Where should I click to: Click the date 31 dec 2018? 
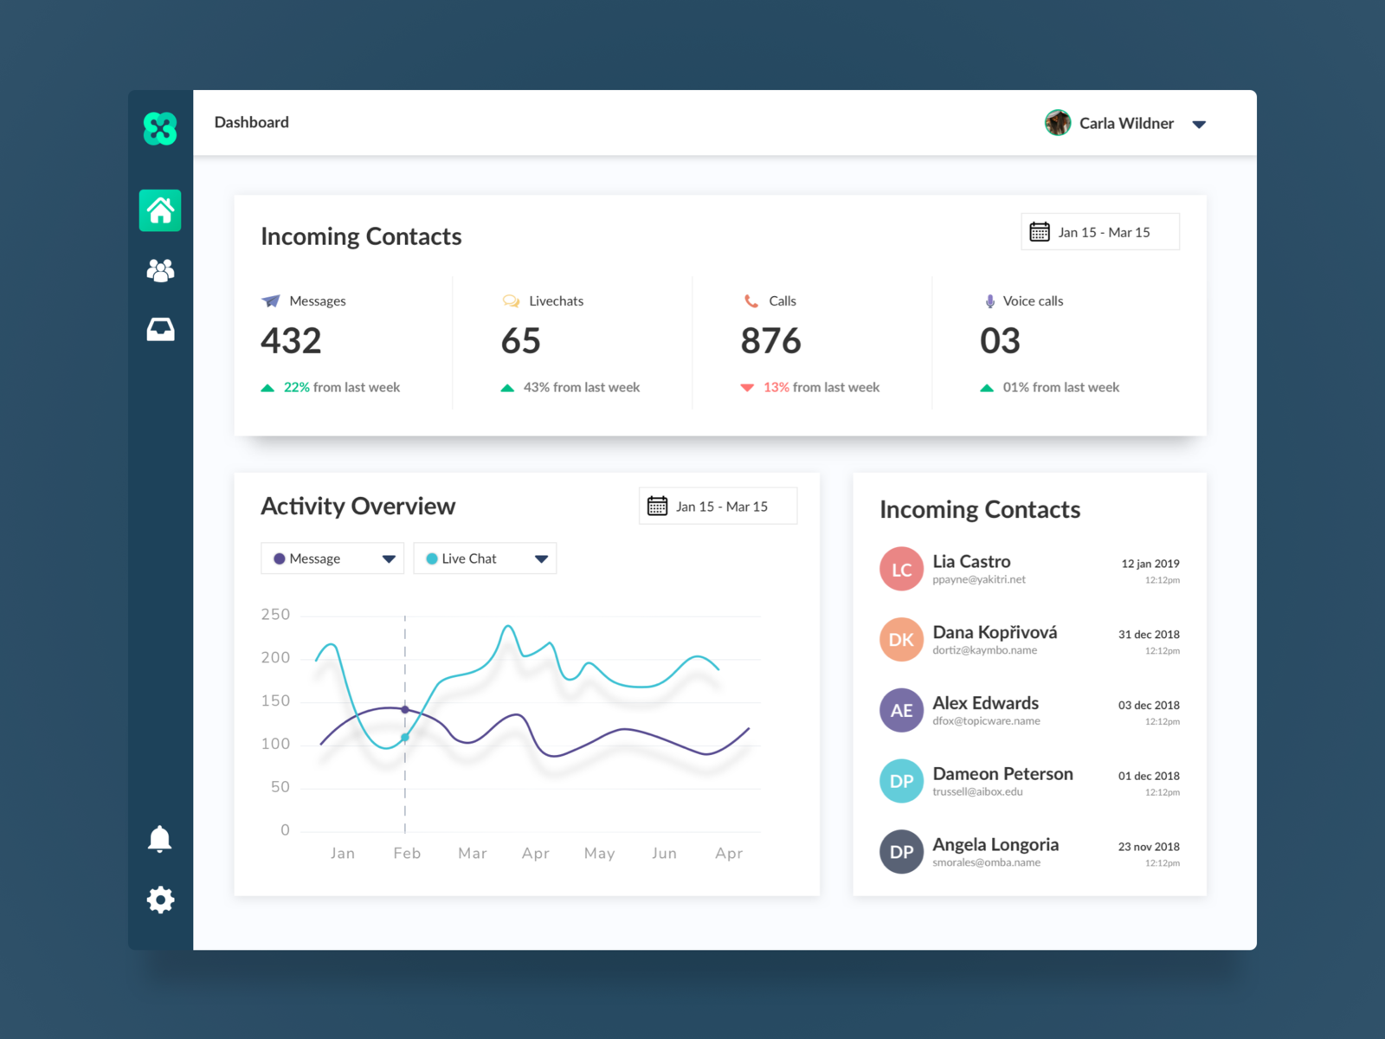[1149, 635]
